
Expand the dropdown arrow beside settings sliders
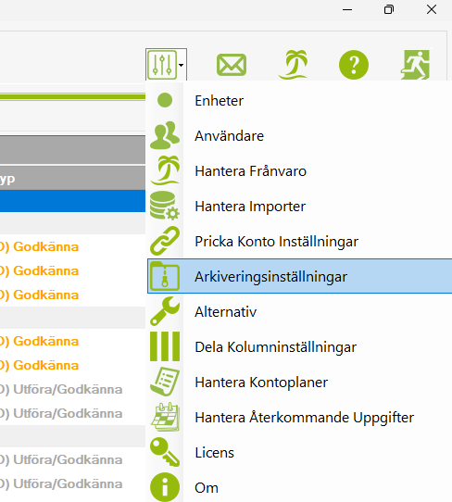tap(182, 65)
